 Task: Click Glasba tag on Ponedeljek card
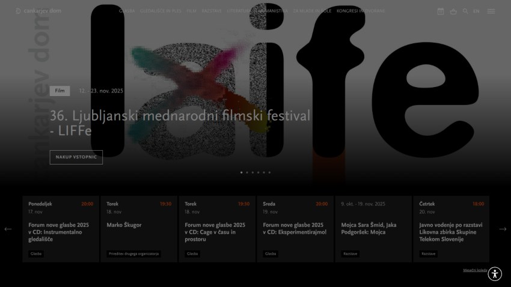36,254
